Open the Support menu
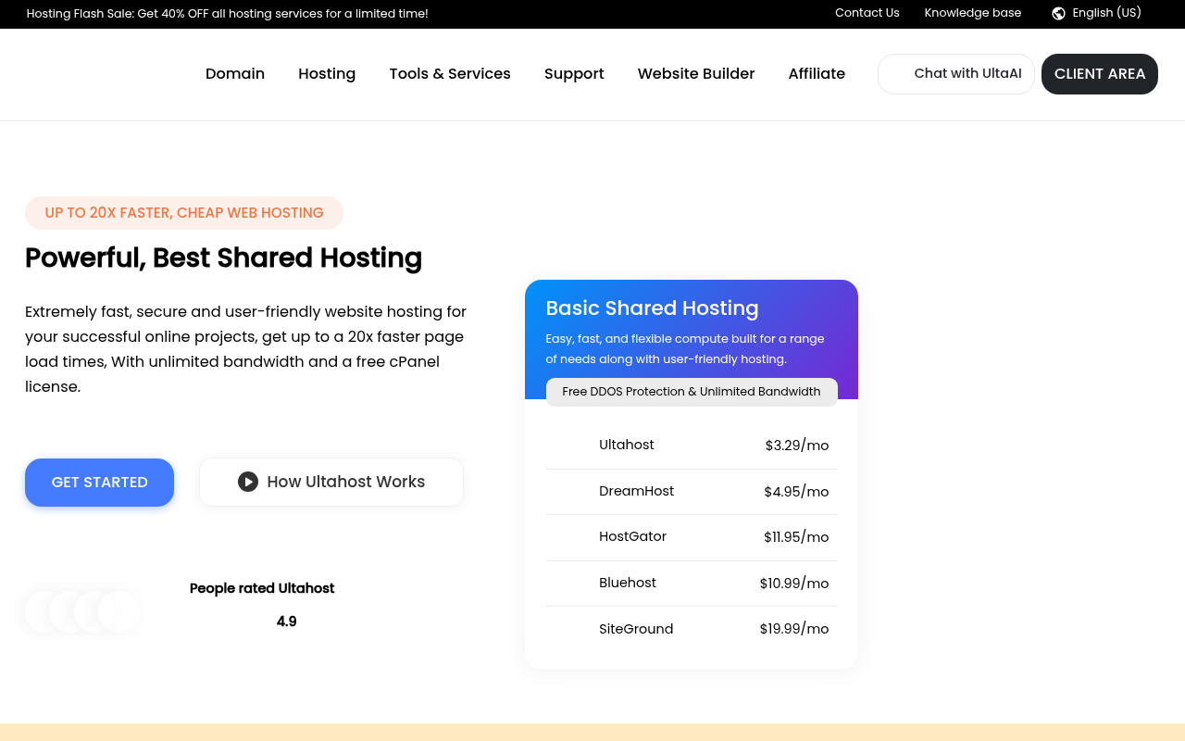This screenshot has width=1185, height=741. [x=574, y=74]
